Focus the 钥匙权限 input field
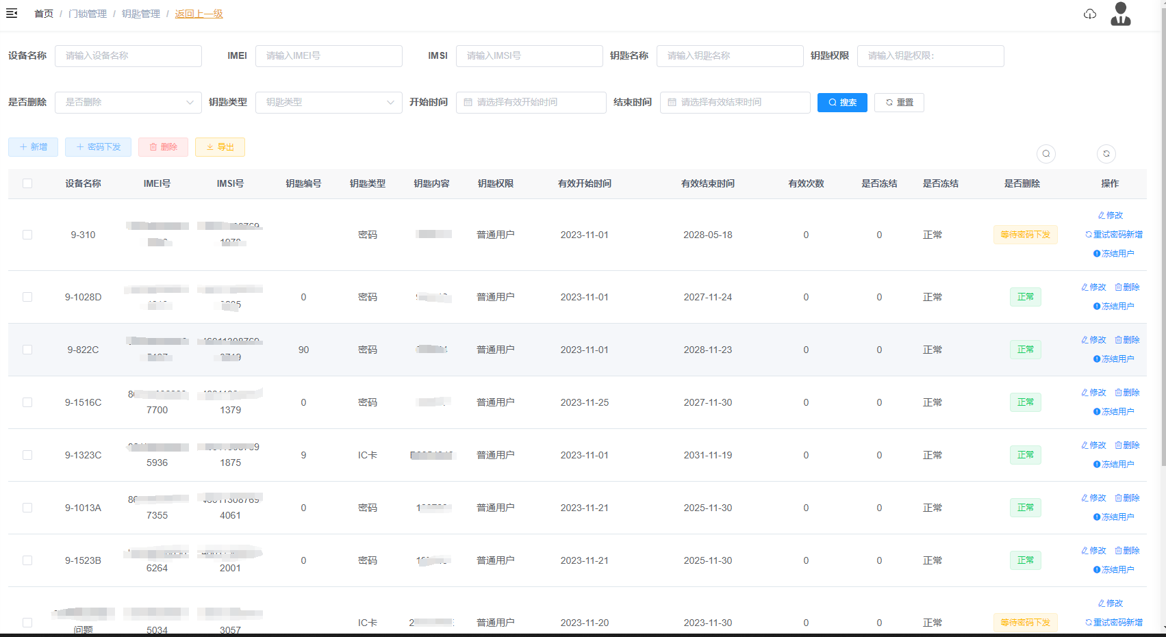 [x=930, y=56]
